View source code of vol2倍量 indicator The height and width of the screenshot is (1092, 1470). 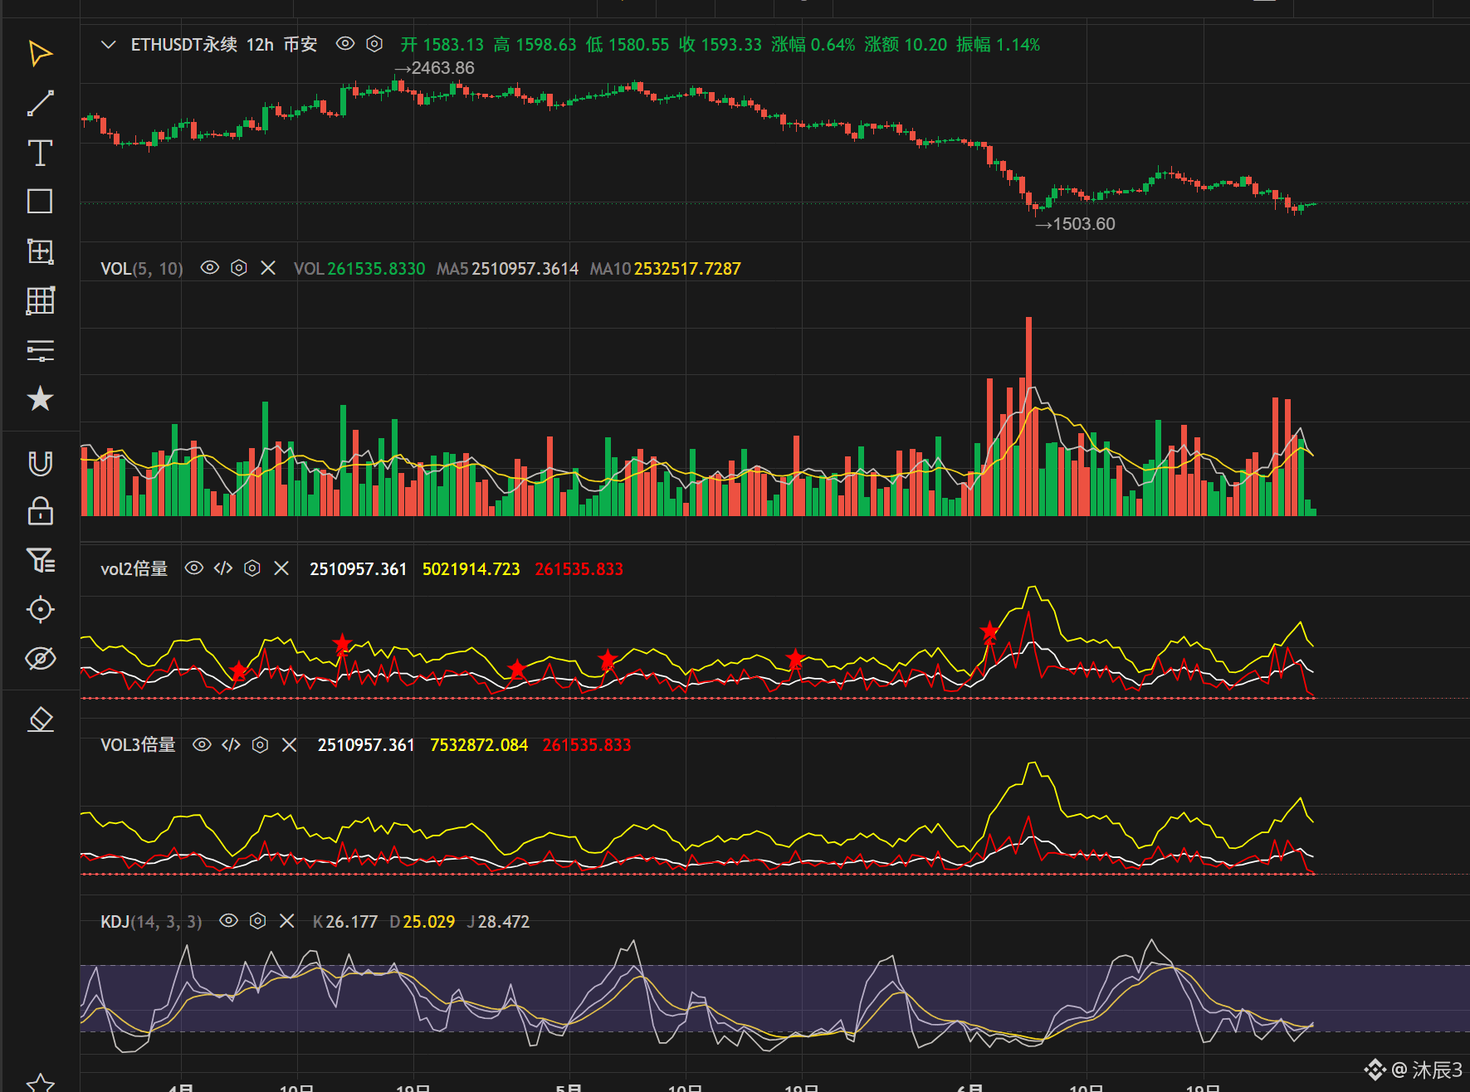click(222, 568)
